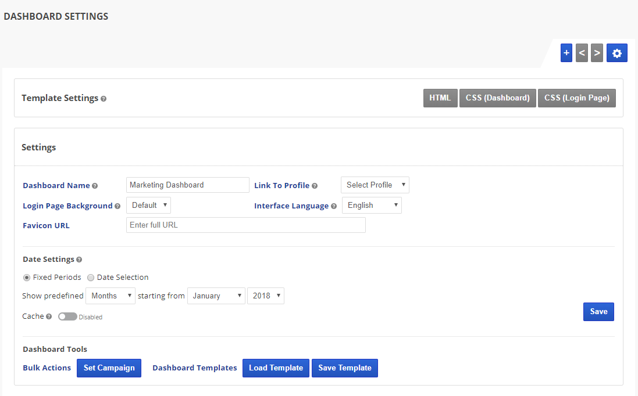Select the Date Selection radio button
Screen dimensions: 638x396
[91, 278]
